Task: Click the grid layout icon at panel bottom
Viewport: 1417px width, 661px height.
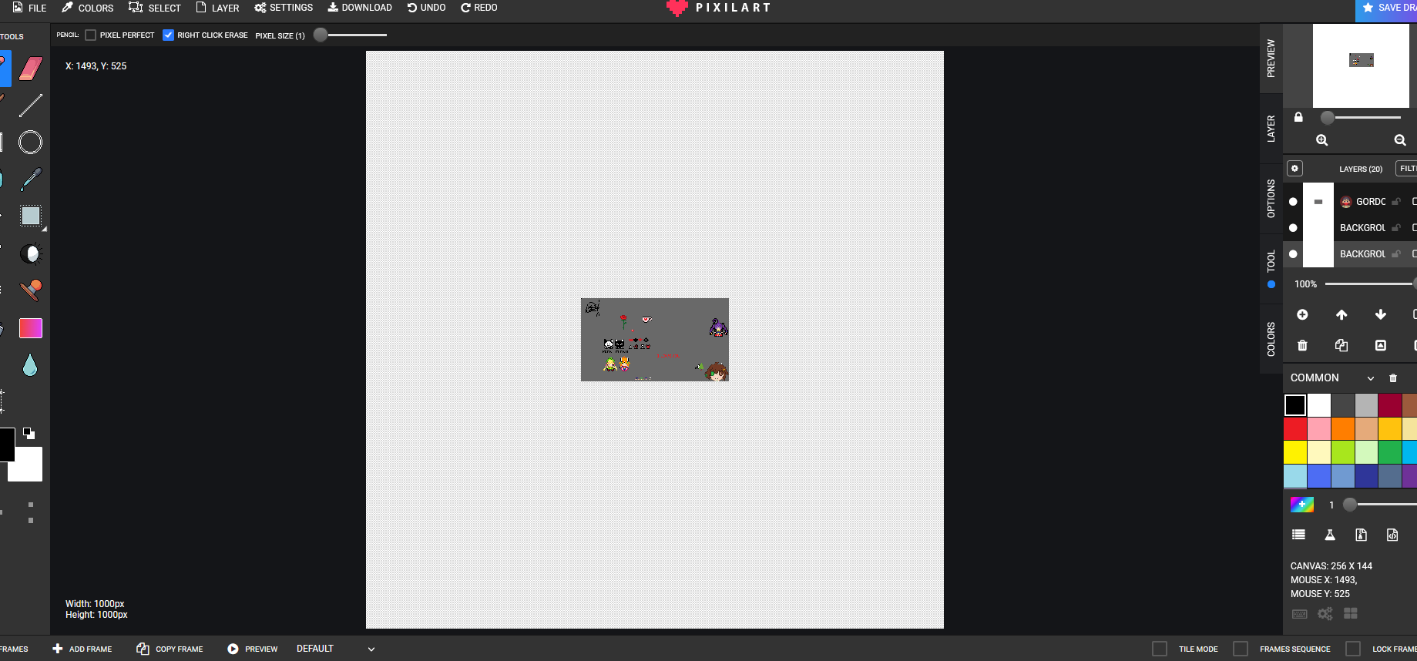Action: (x=1351, y=613)
